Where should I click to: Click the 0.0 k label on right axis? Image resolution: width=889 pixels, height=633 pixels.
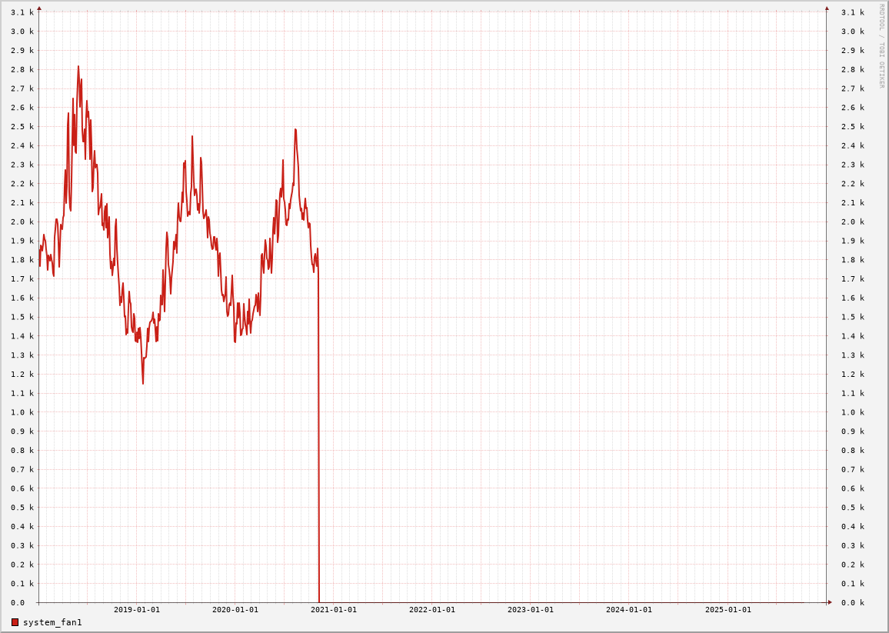click(853, 603)
